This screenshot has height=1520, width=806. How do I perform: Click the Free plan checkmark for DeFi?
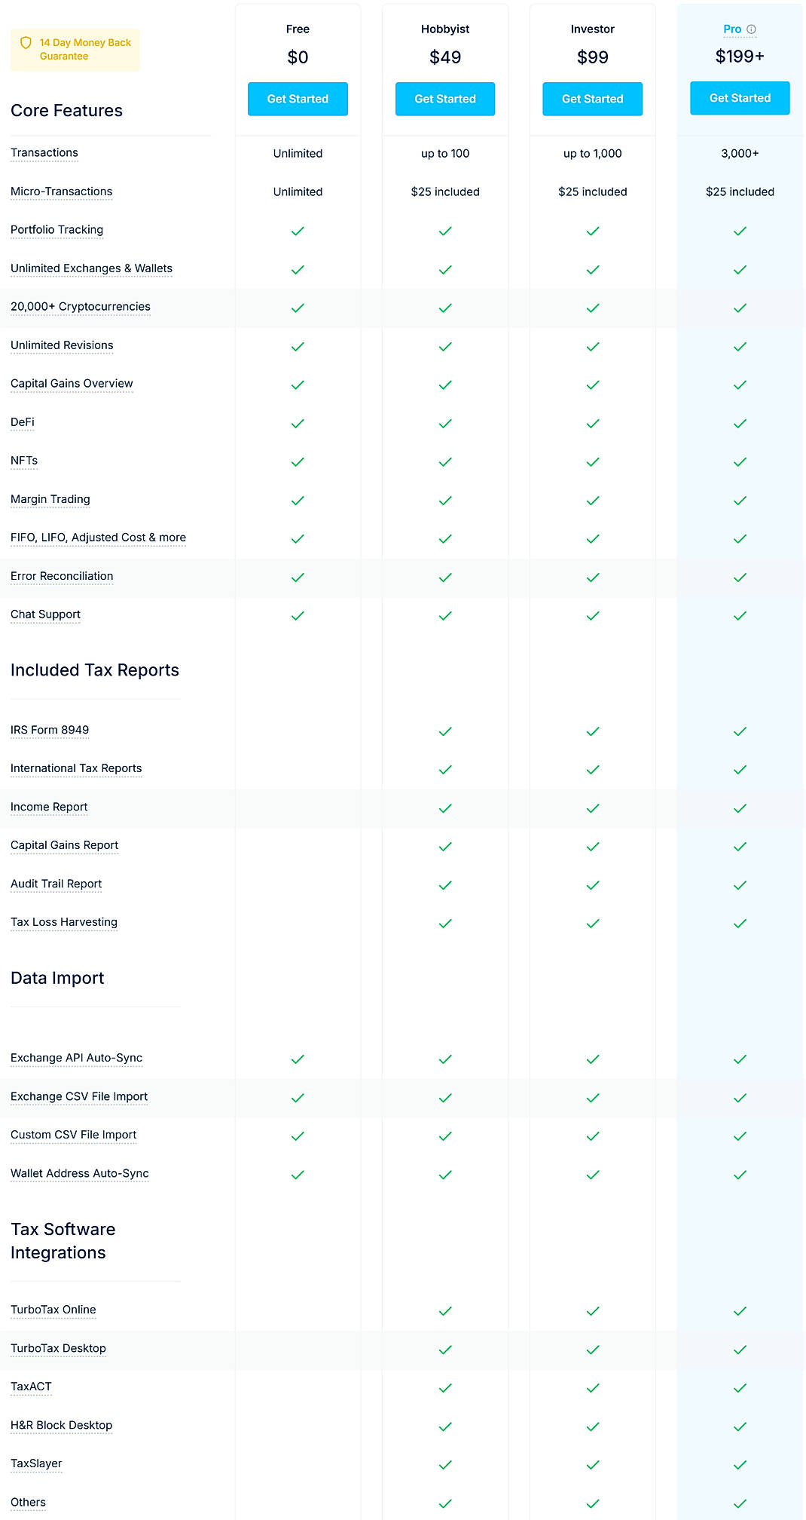[298, 423]
